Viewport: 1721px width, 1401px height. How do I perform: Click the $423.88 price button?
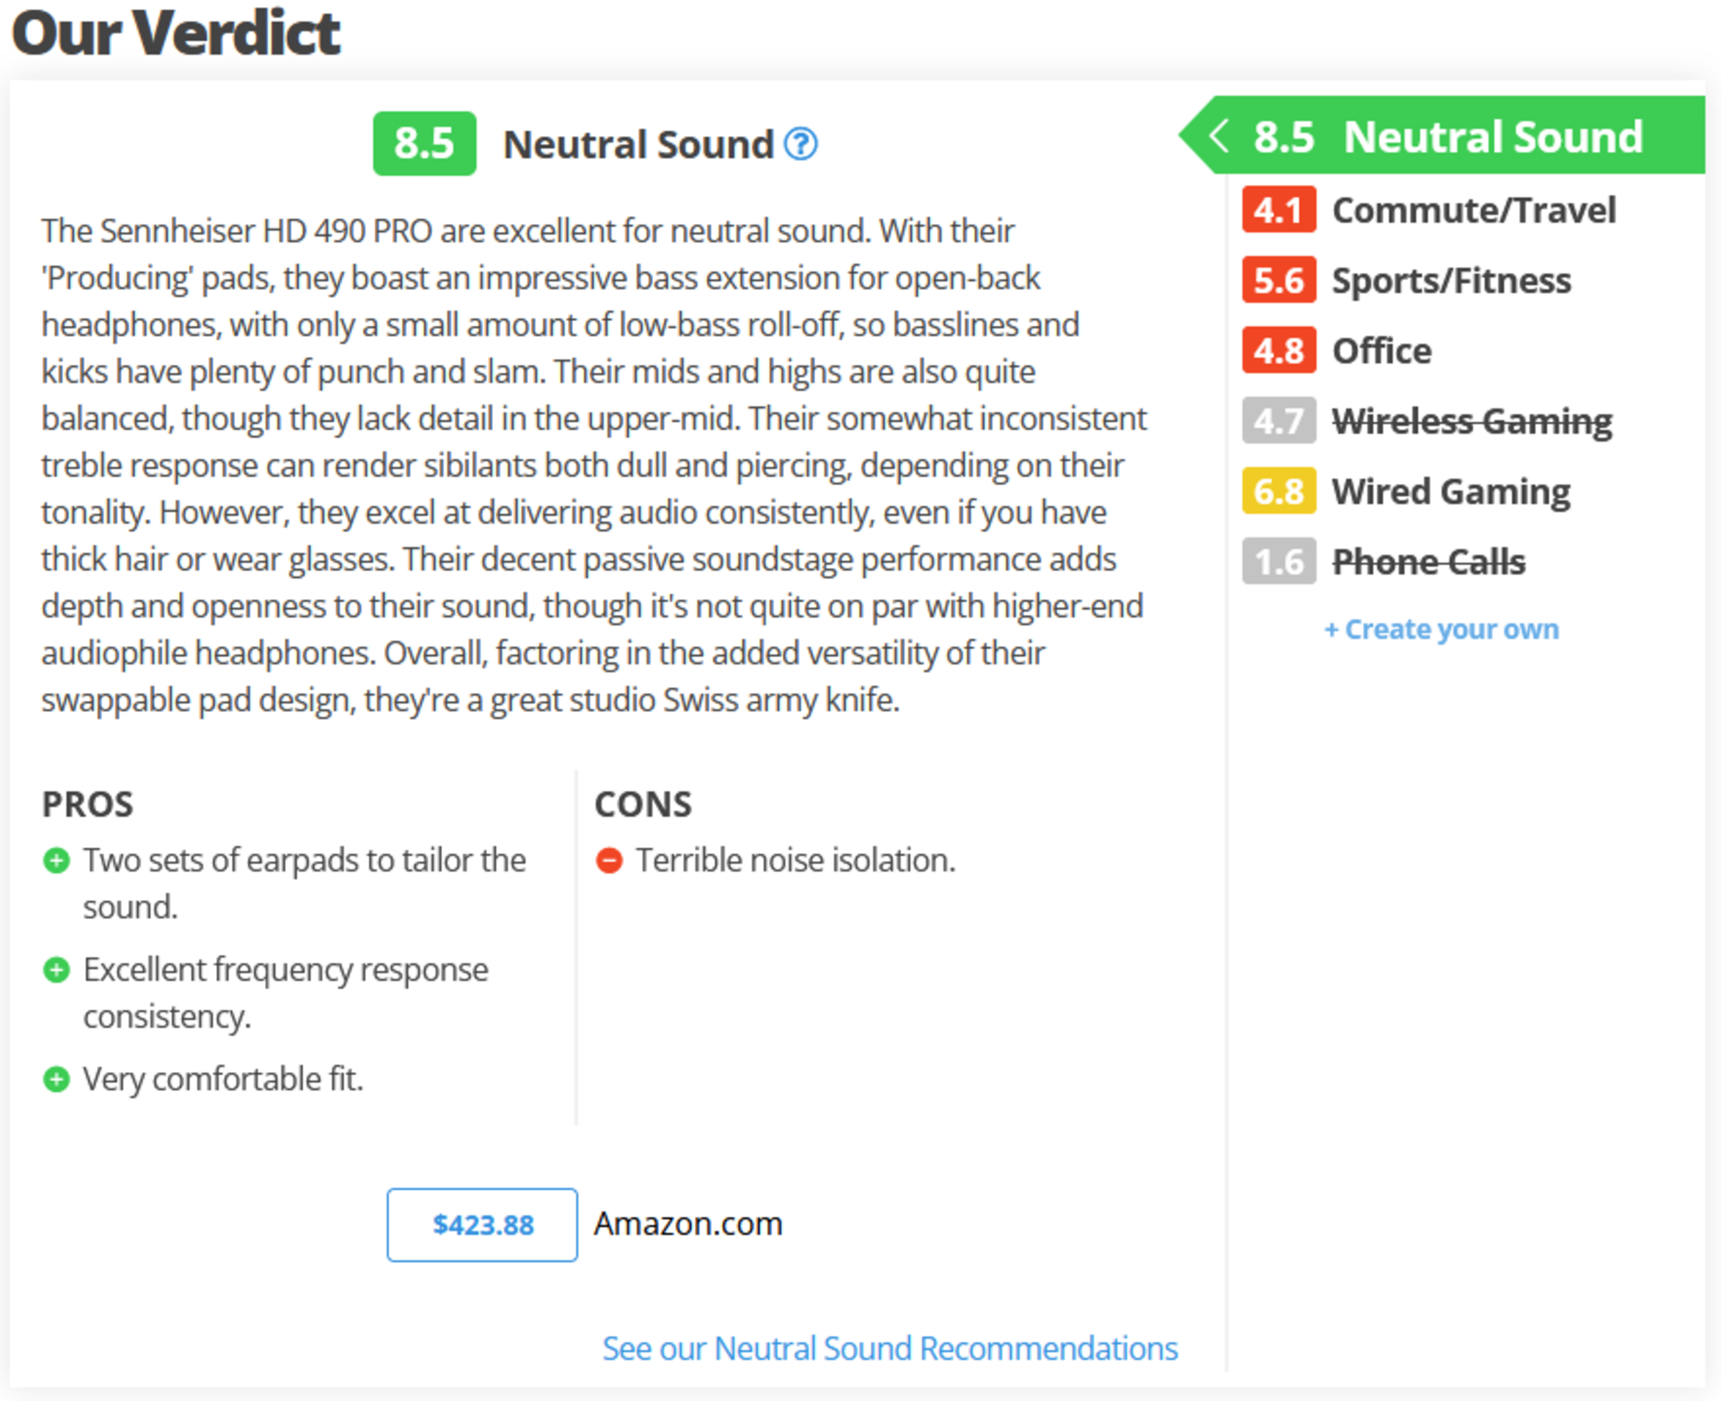pos(482,1224)
